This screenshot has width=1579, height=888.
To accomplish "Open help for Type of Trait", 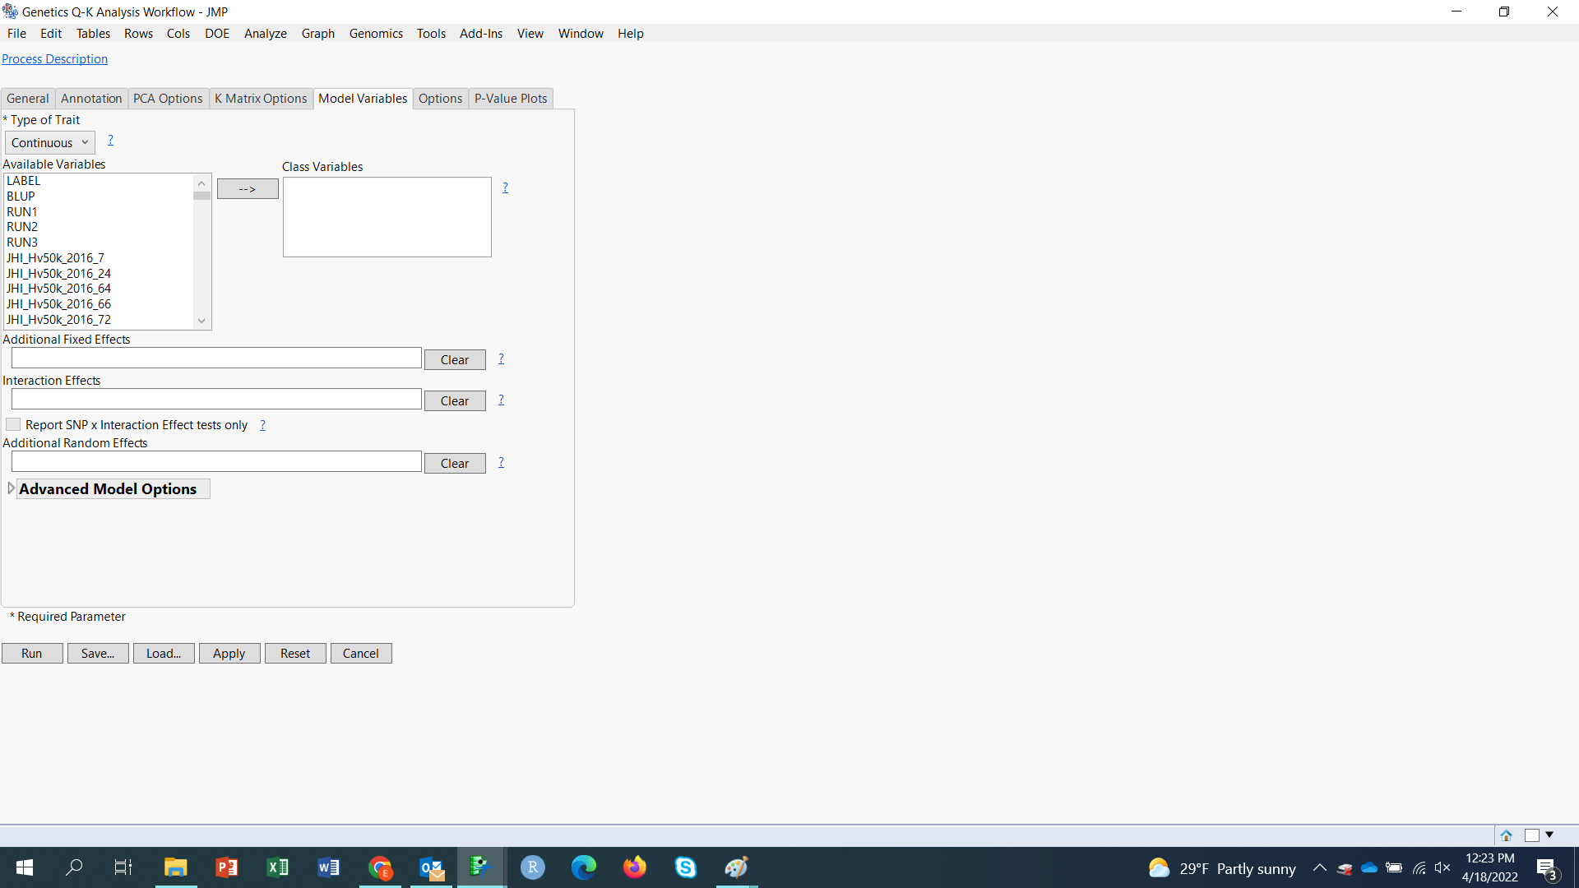I will [110, 141].
